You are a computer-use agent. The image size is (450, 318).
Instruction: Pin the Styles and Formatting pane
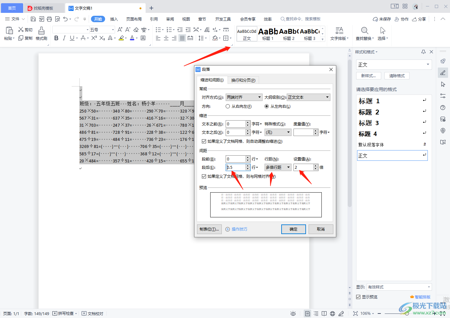(x=423, y=52)
